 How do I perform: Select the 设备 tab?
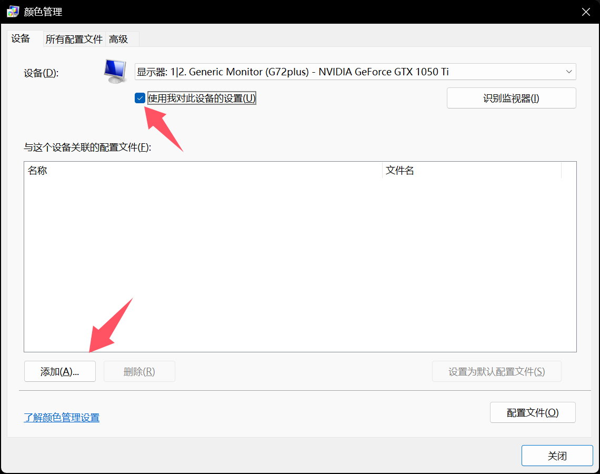pos(21,39)
